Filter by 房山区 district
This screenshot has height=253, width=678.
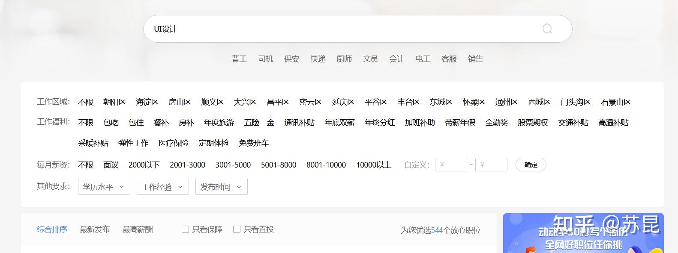tap(180, 102)
